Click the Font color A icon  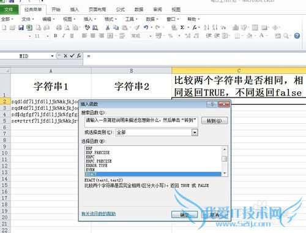(261, 36)
